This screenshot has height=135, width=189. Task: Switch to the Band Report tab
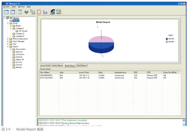[82, 65]
